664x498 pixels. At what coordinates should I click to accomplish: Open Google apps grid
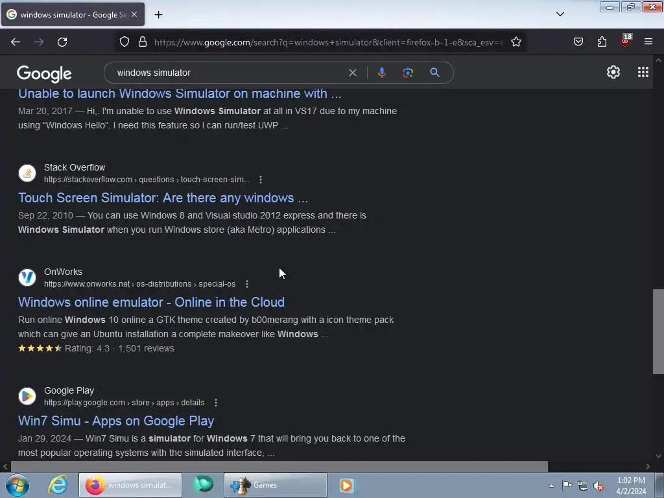(x=643, y=72)
